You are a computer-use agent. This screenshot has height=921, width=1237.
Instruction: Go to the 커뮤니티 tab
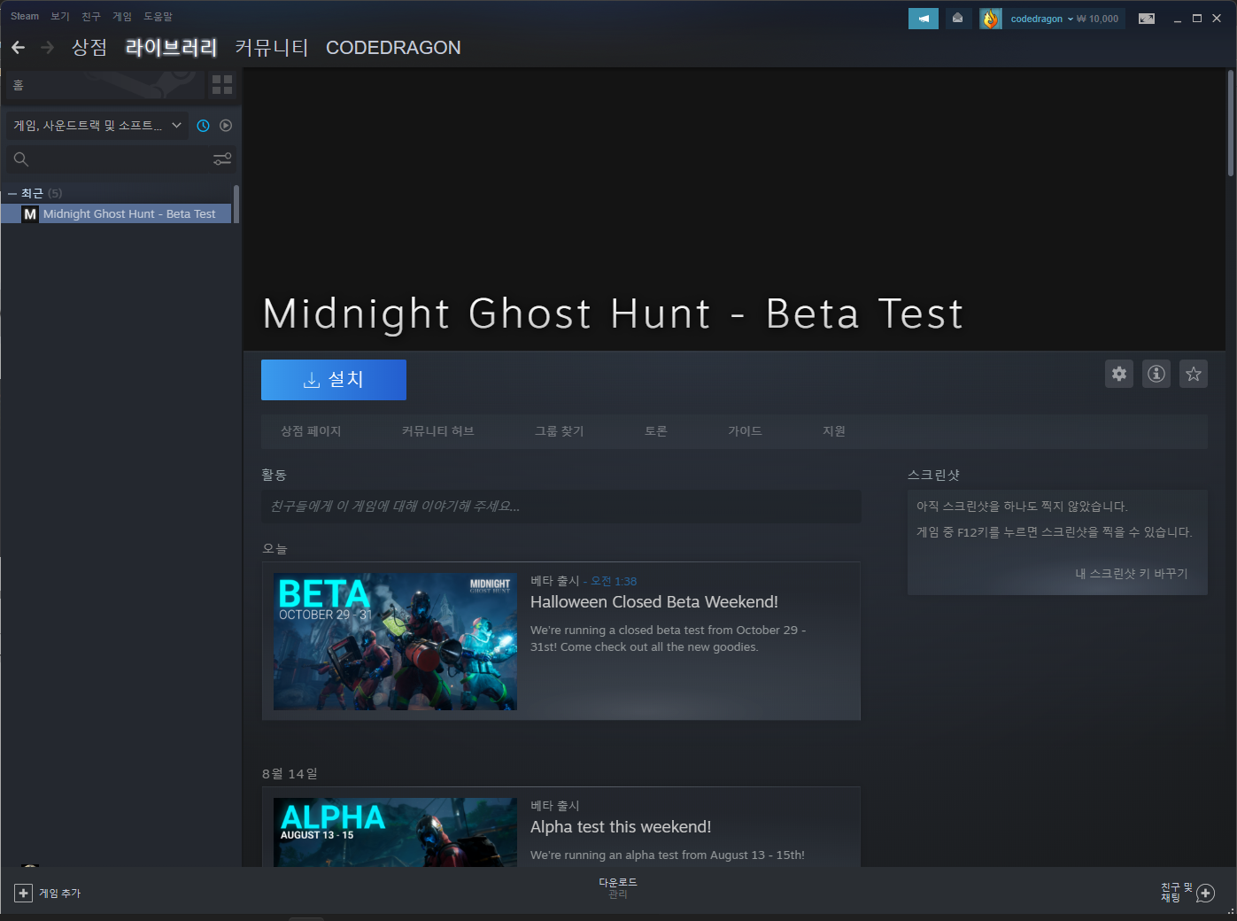click(272, 48)
